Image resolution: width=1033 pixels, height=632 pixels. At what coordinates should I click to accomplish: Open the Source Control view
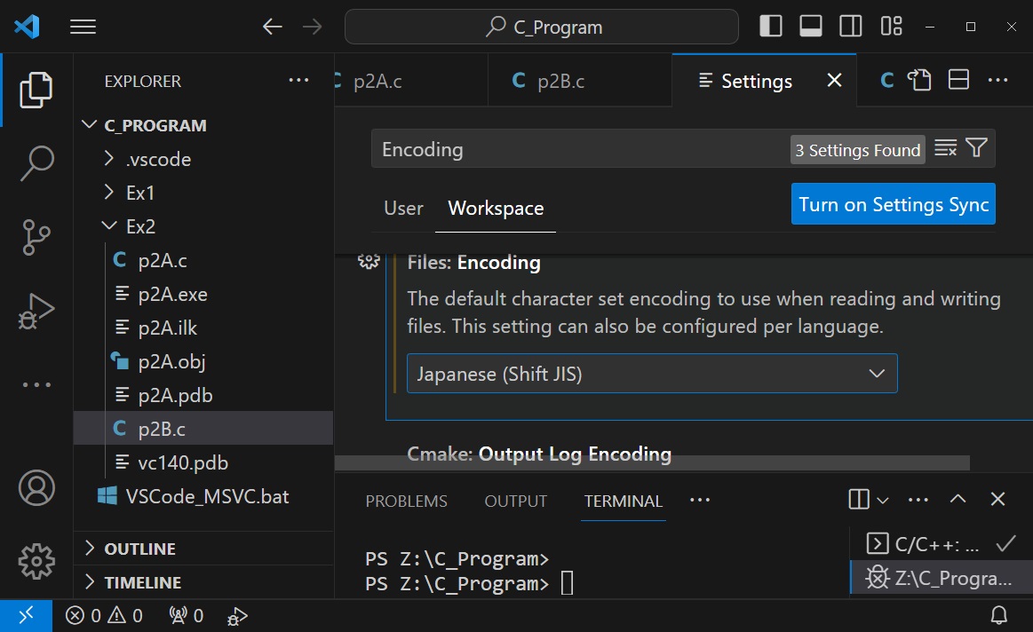(36, 237)
